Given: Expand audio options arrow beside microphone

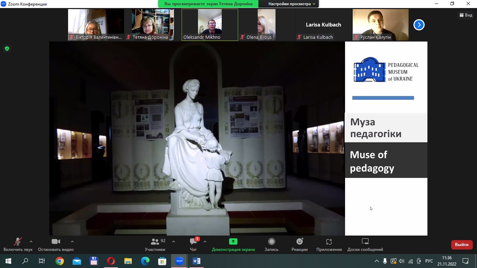Looking at the screenshot, I should click(x=31, y=241).
